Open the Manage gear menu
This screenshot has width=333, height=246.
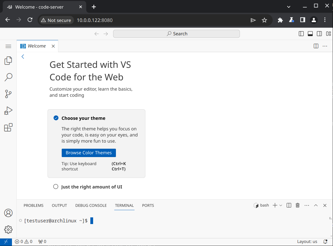pos(8,229)
